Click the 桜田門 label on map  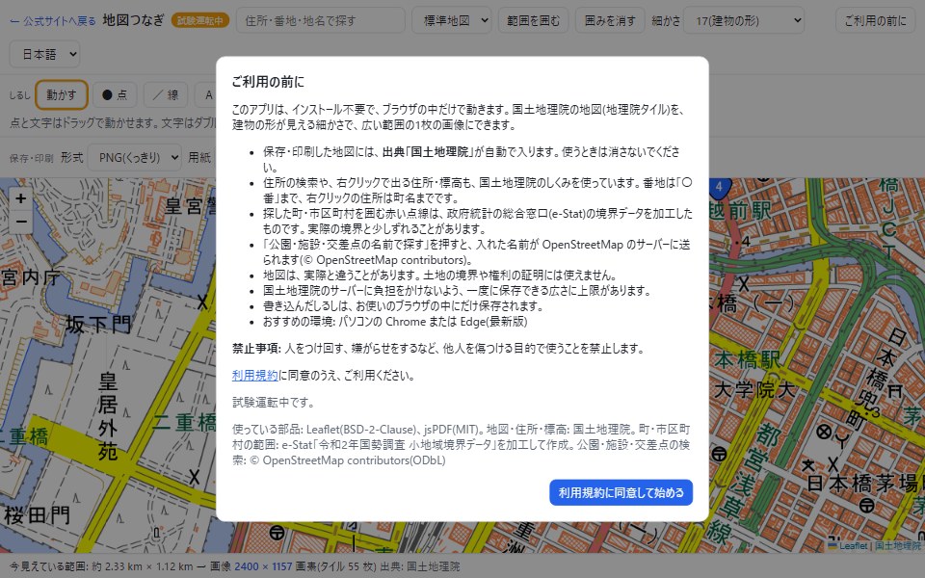coord(37,515)
